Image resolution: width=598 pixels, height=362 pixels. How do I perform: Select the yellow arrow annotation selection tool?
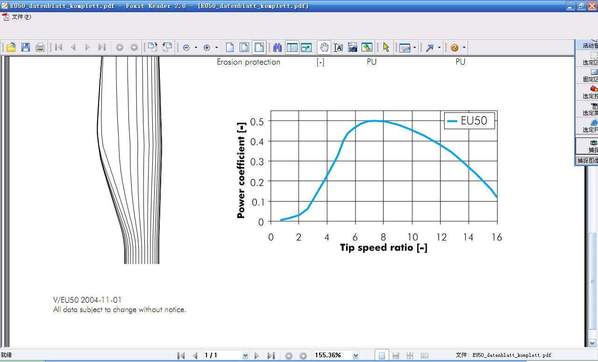[x=386, y=47]
